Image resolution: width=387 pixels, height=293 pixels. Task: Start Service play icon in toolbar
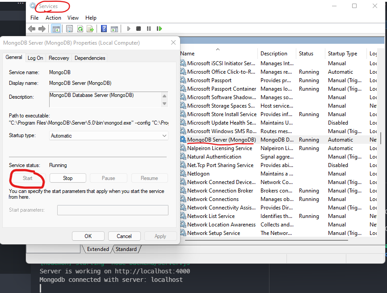(129, 29)
